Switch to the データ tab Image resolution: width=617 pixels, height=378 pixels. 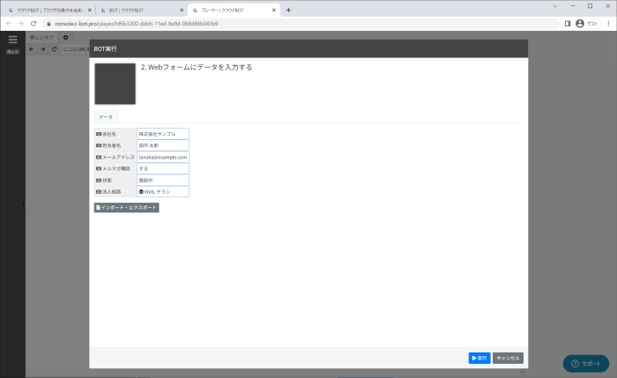(x=106, y=116)
